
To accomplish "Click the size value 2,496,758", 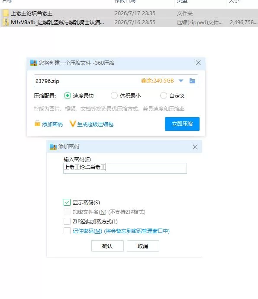I will (243, 22).
